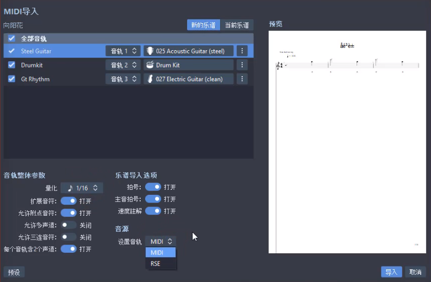The image size is (431, 282).
Task: Click the 取消 button
Action: pyautogui.click(x=416, y=272)
